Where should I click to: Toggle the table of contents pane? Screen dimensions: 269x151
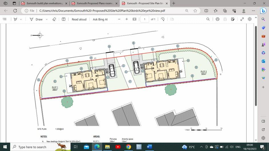5,19
